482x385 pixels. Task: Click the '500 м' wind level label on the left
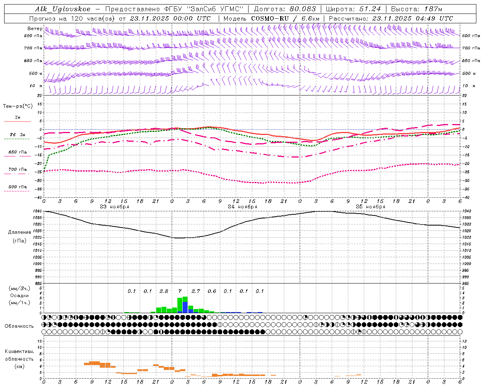[x=36, y=73]
